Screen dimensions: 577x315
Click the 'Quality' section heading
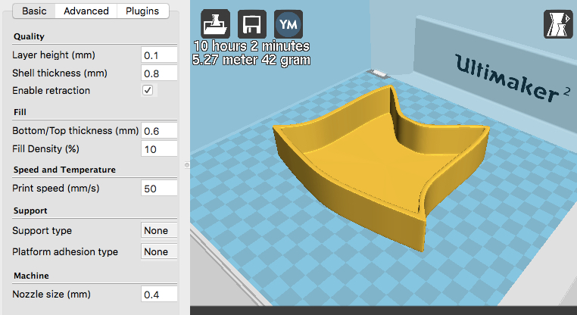29,36
